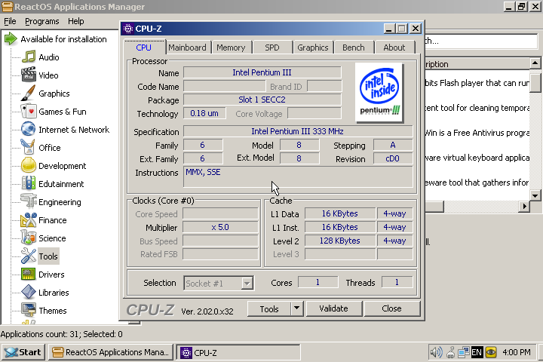Image resolution: width=543 pixels, height=362 pixels.
Task: Click the Multiplier value x 5.0
Action: coord(220,227)
